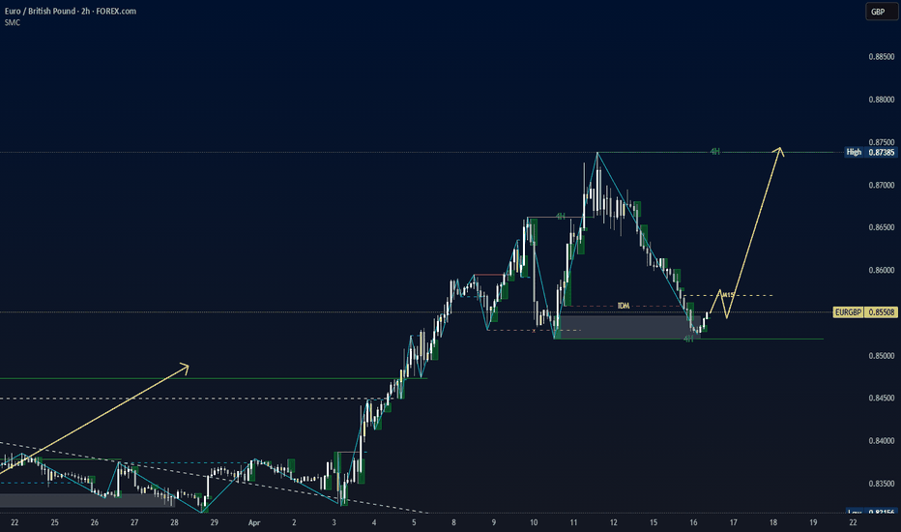
Task: Click the 0.84000 price axis label
Action: [x=882, y=441]
